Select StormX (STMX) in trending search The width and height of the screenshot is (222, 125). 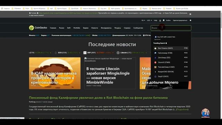(x=171, y=62)
